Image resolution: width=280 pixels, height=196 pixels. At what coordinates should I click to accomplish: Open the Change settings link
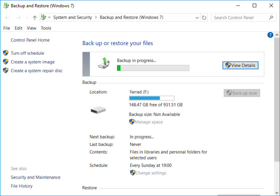pyautogui.click(x=151, y=173)
